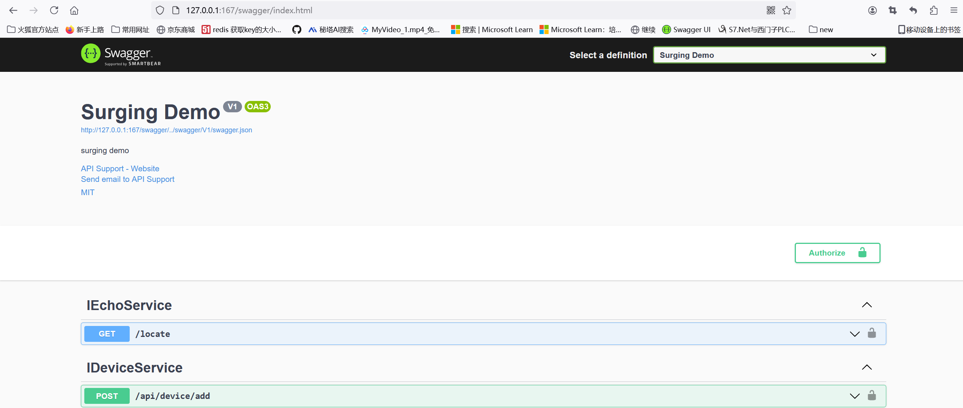963x408 pixels.
Task: Go to the browser home page icon
Action: (74, 10)
